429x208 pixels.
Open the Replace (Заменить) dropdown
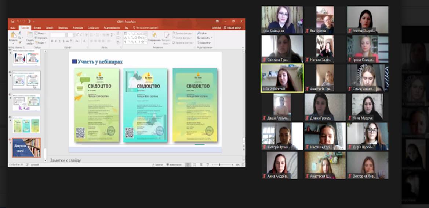click(205, 38)
